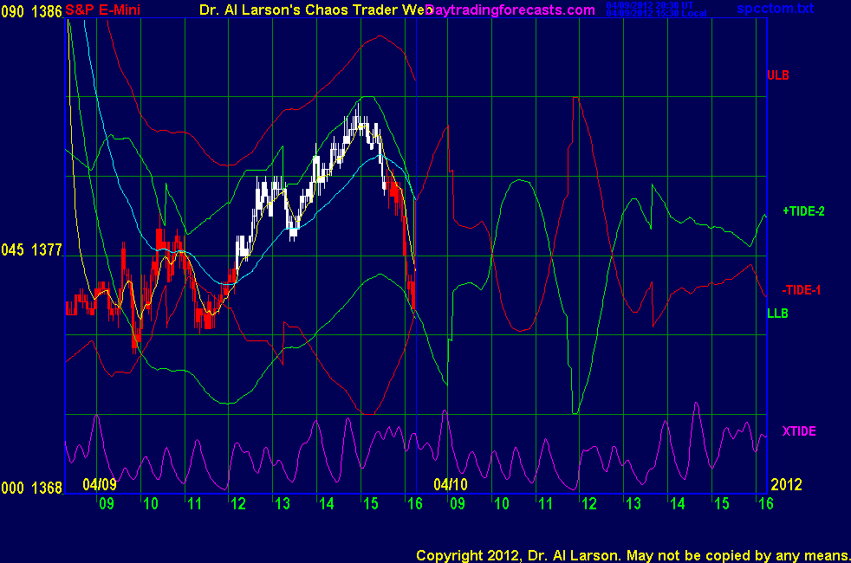The image size is (851, 563).
Task: Click the S&P E-Mini chart title
Action: click(x=104, y=10)
